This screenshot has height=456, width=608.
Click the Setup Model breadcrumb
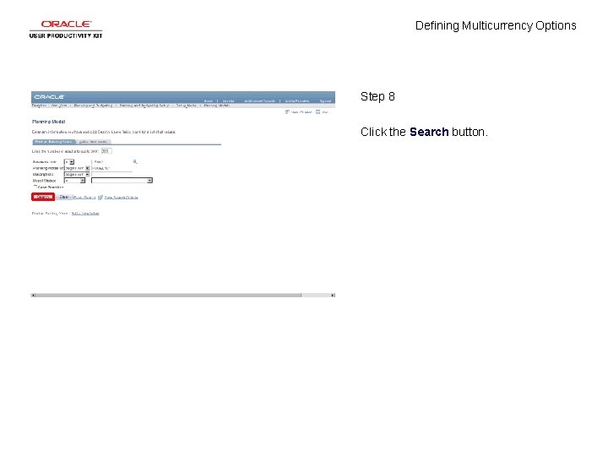pos(186,106)
